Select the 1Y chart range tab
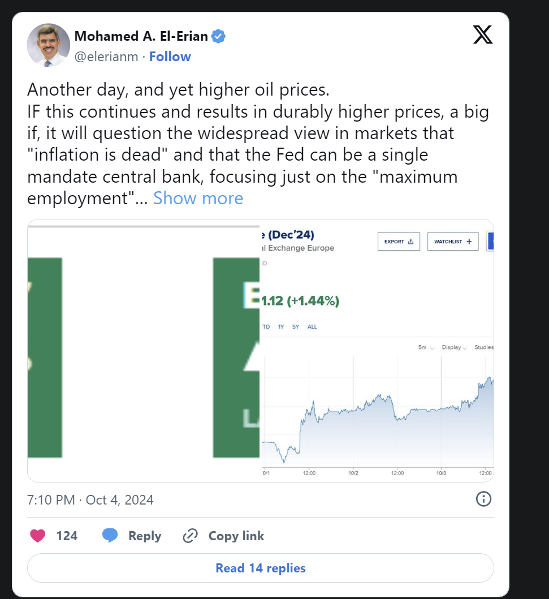Screen dimensions: 549x599 281,326
